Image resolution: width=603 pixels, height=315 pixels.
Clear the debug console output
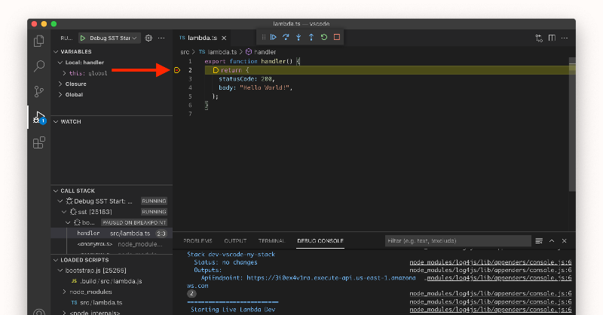pos(539,240)
